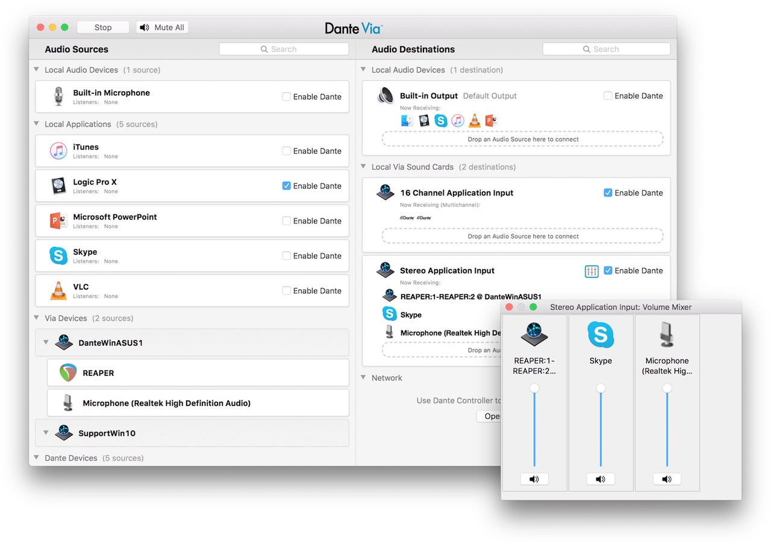
Task: Click Dante icons under 16 Channel Now Receiving
Action: [416, 217]
